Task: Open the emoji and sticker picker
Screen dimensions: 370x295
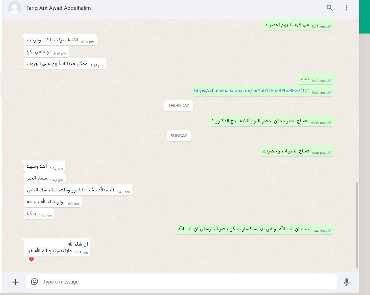Action: coord(34,282)
